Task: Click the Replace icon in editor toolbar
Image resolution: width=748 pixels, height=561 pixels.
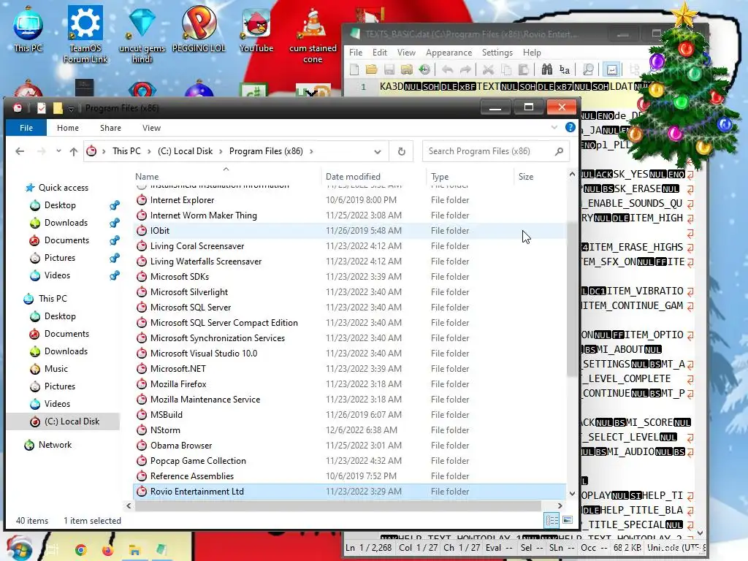Action: coord(565,69)
